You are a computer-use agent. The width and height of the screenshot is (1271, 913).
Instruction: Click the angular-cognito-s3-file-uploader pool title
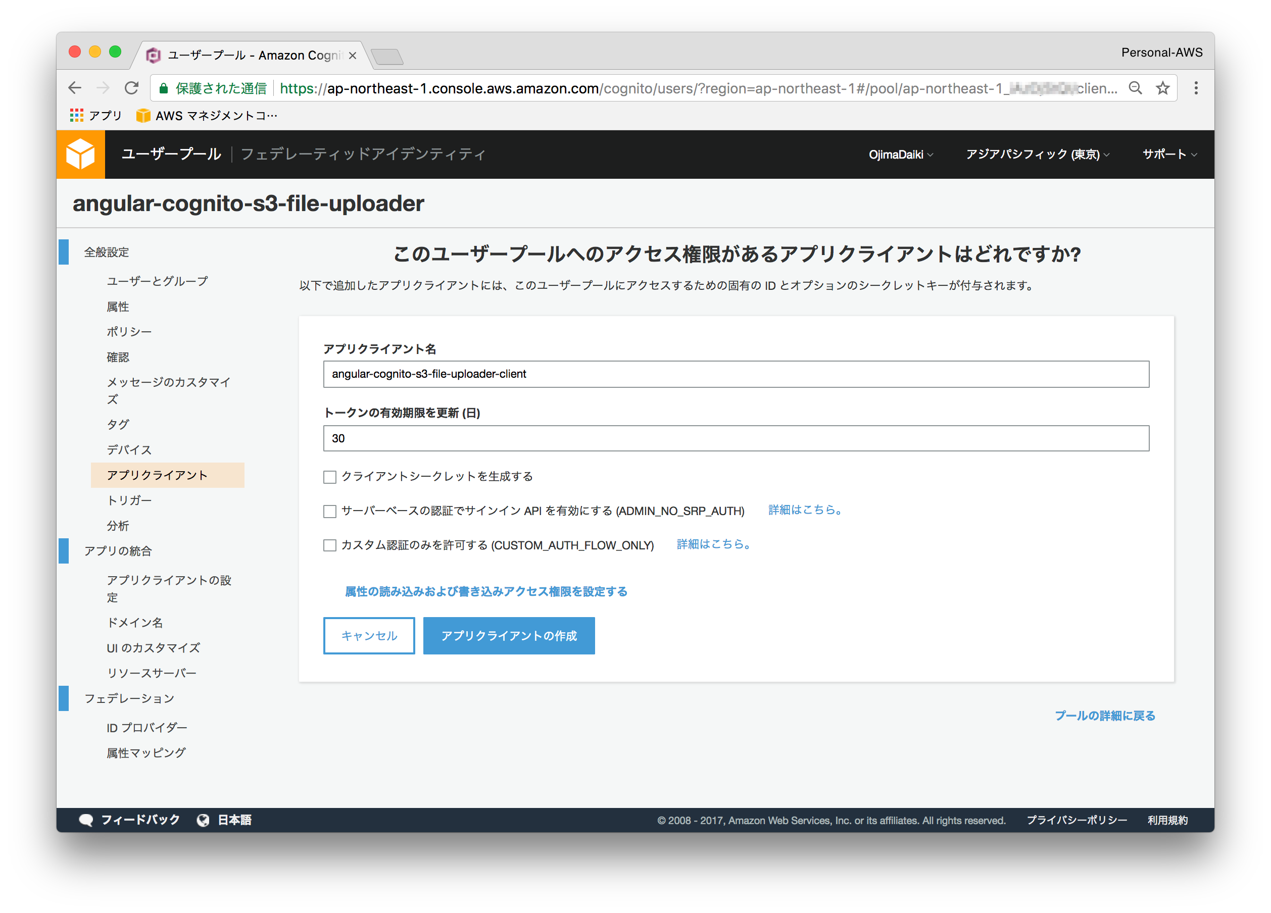248,204
